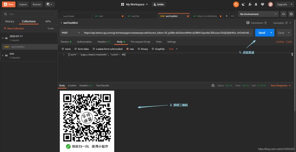Open the Save dropdown arrow
Screen dimensions: 296x152
(289, 33)
